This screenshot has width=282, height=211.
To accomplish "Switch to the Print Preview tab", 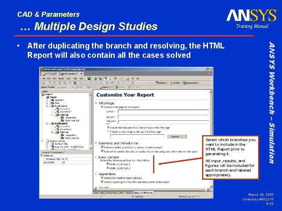I will (127, 193).
